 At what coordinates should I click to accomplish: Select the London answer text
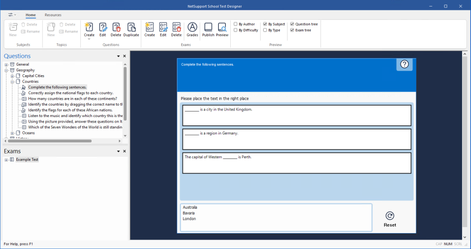tap(189, 219)
